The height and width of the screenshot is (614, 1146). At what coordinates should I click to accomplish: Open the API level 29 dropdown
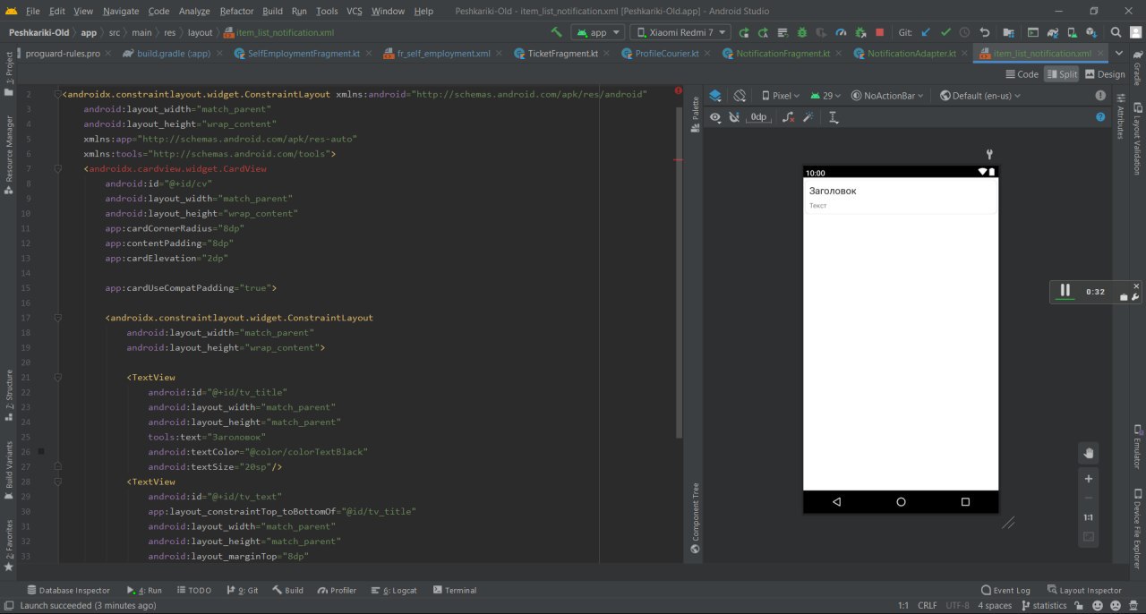(825, 96)
